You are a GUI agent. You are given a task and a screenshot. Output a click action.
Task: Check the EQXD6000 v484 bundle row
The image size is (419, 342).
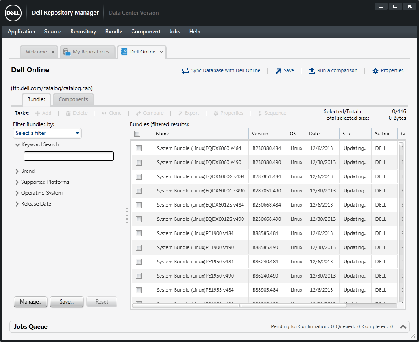tap(139, 148)
